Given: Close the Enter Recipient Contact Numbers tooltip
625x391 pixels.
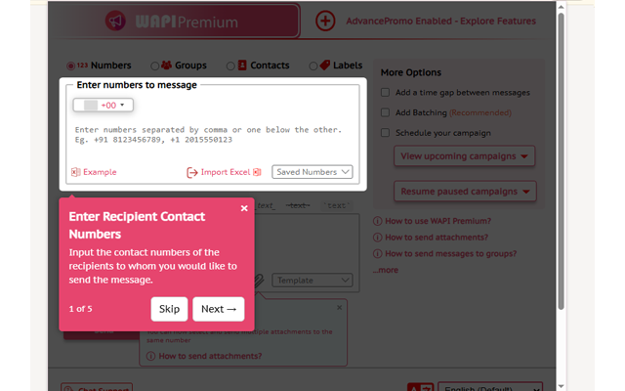Looking at the screenshot, I should [244, 208].
